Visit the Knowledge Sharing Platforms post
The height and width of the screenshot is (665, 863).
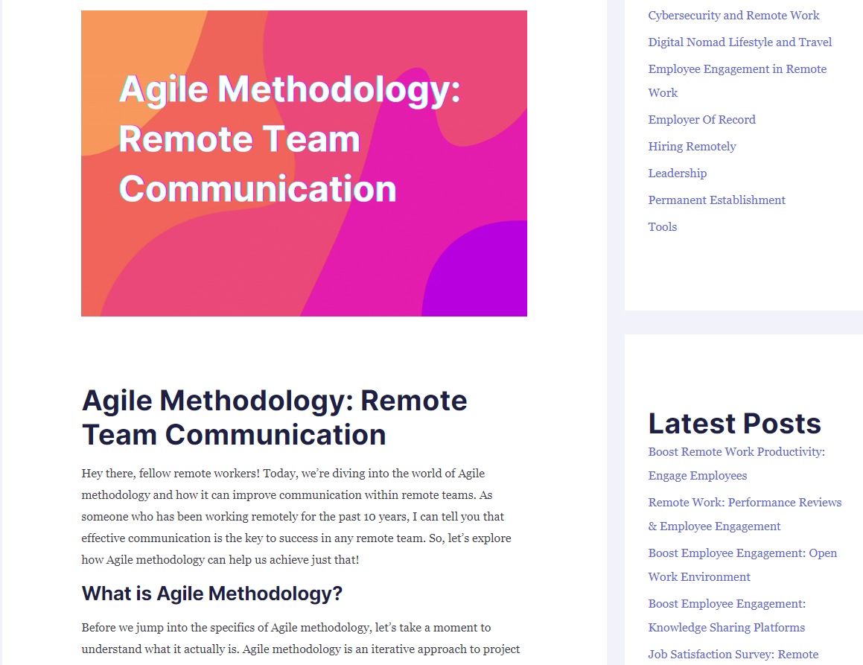pos(726,627)
